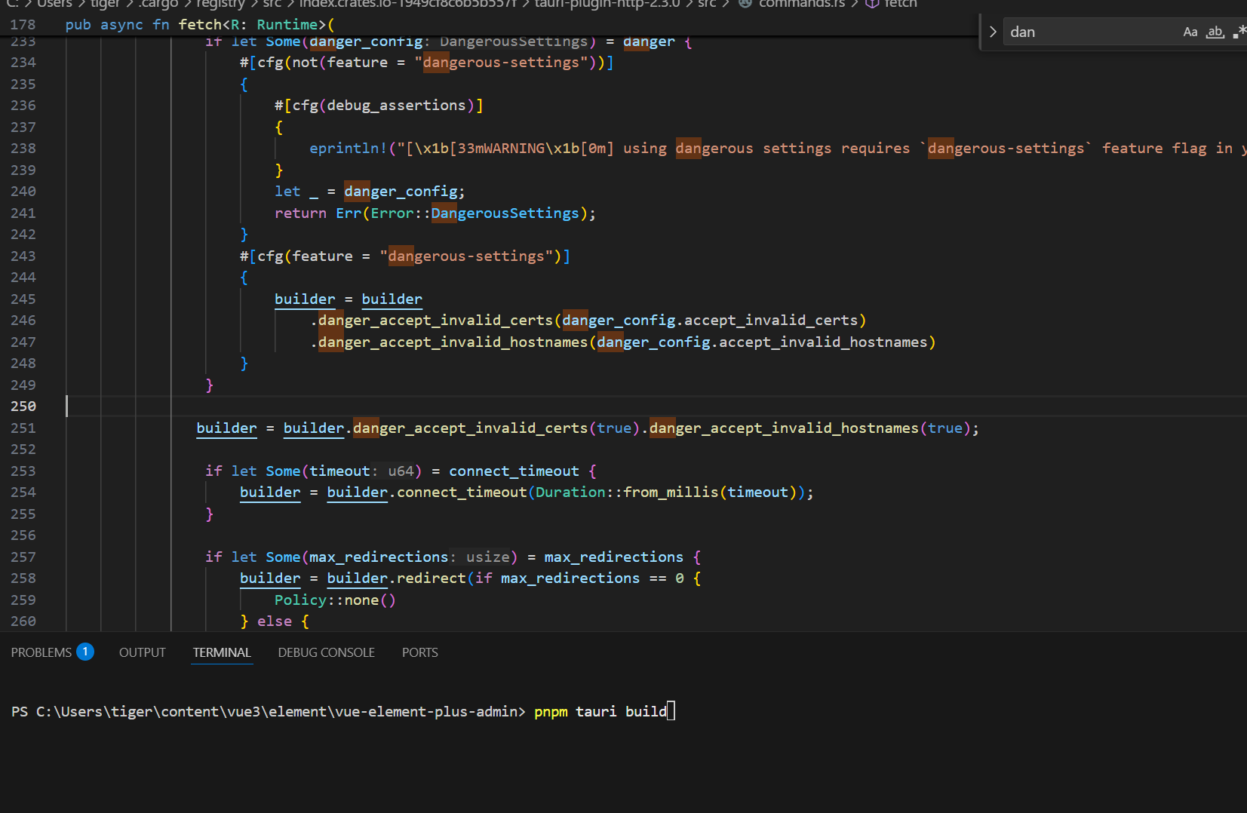Select line number 241 in the gutter
The width and height of the screenshot is (1247, 813).
(23, 213)
